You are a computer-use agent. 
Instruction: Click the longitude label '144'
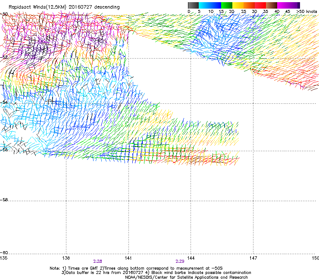pos(191,258)
